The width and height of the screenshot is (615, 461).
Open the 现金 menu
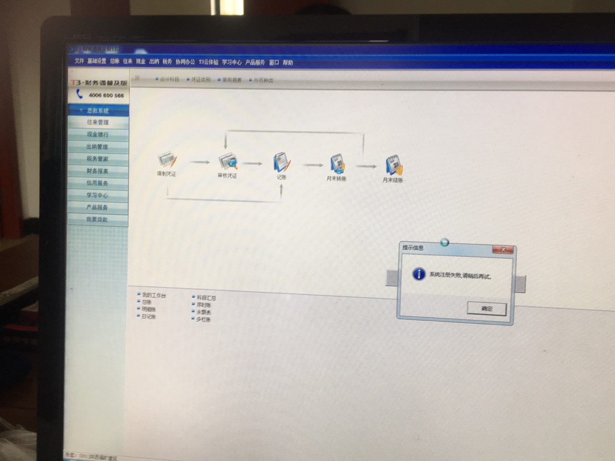tap(140, 61)
